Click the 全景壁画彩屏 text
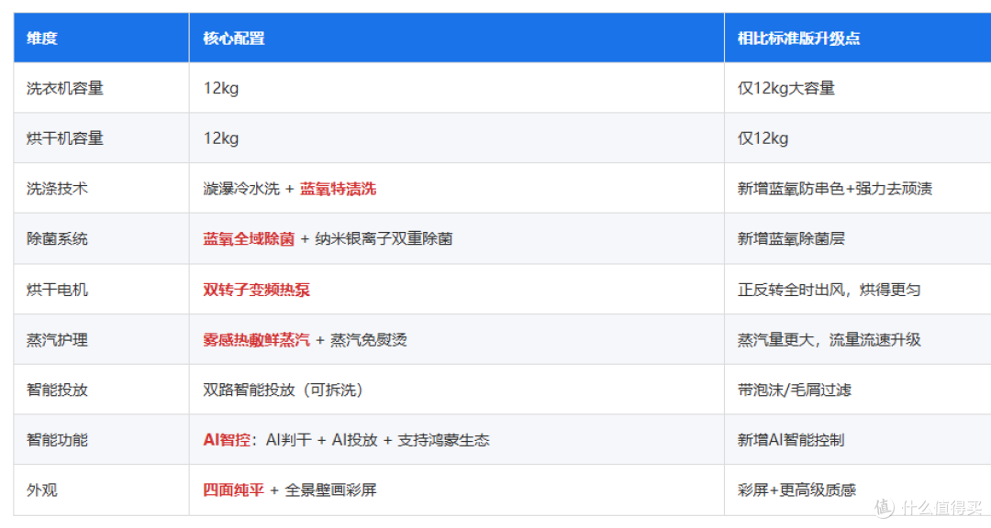The image size is (991, 528). point(330,489)
